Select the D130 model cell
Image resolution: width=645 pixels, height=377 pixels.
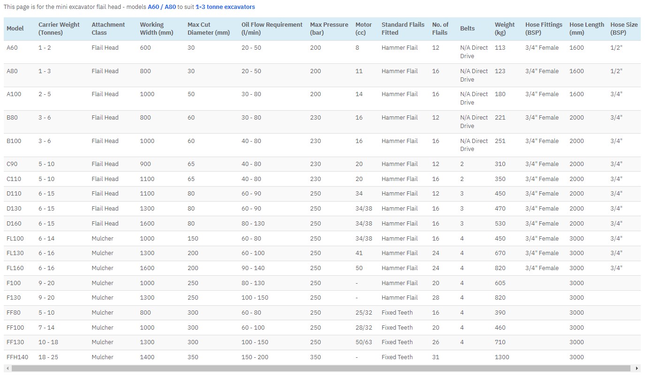pyautogui.click(x=14, y=209)
